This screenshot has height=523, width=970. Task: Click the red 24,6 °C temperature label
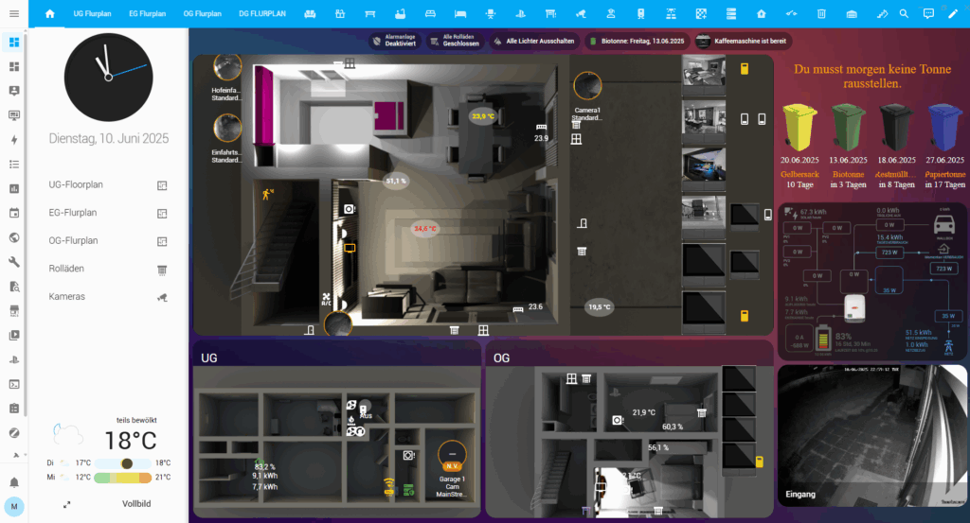[x=425, y=229]
